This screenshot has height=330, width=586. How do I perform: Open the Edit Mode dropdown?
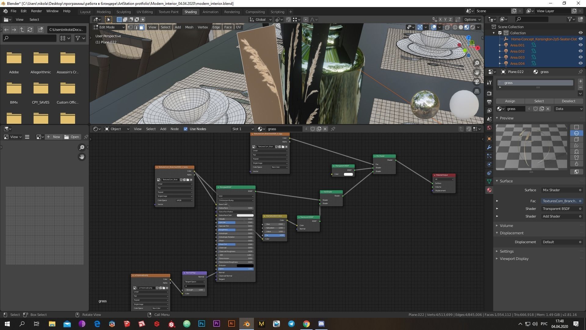tap(109, 27)
